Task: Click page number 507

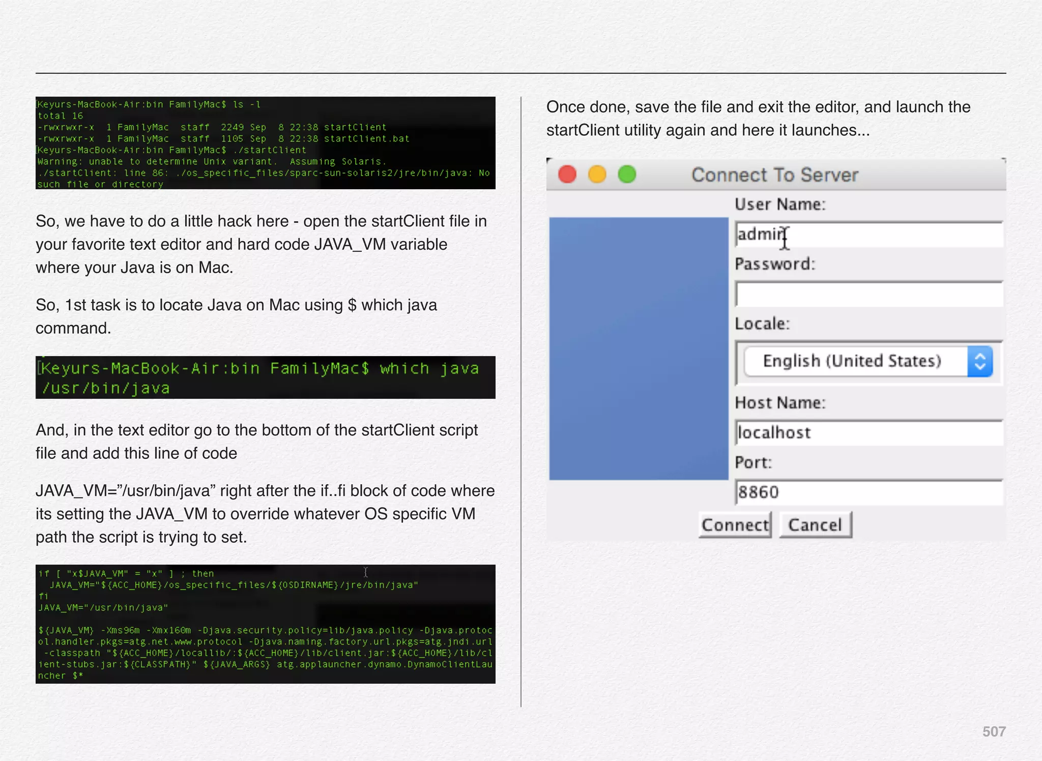Action: pyautogui.click(x=994, y=731)
